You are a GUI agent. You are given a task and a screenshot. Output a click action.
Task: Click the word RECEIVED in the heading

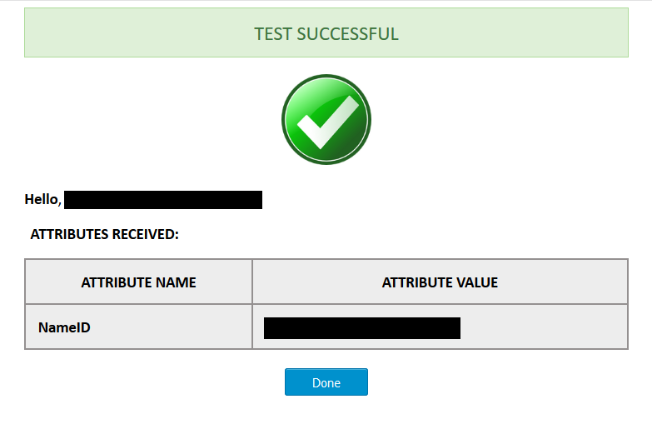[x=145, y=234]
